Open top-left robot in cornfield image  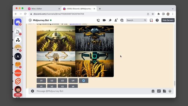click(56, 38)
